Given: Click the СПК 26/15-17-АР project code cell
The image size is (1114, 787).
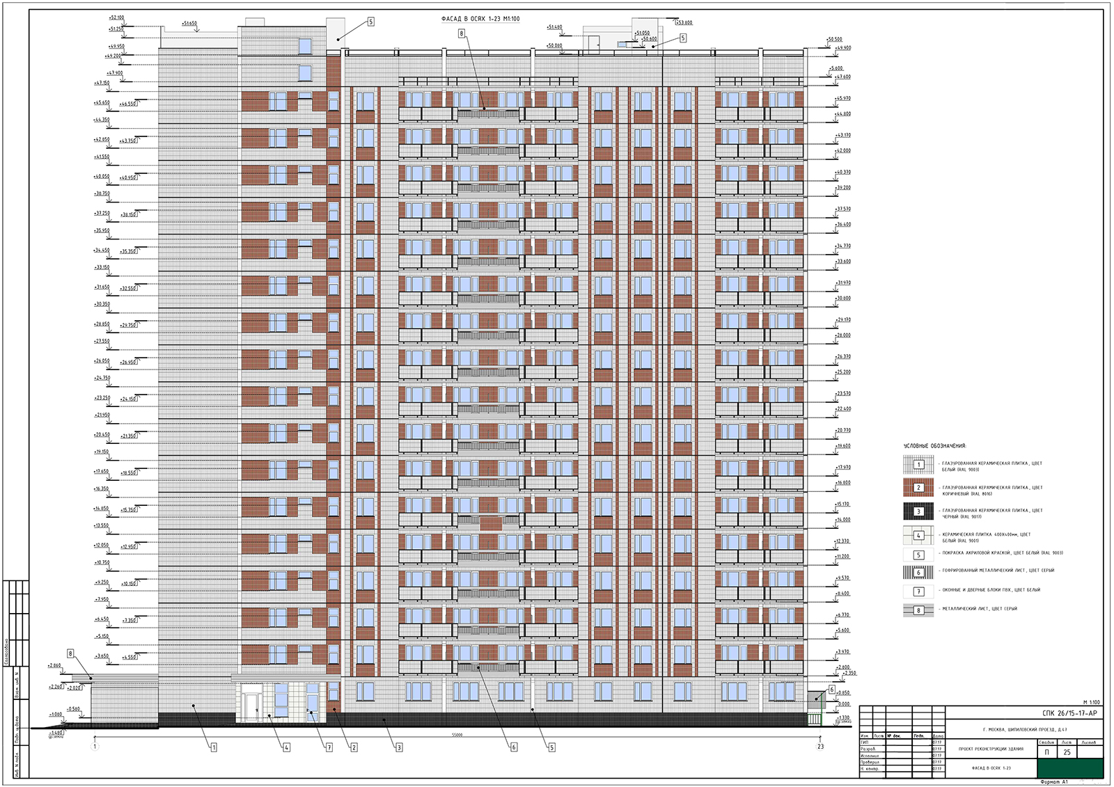Looking at the screenshot, I should click(x=1069, y=713).
